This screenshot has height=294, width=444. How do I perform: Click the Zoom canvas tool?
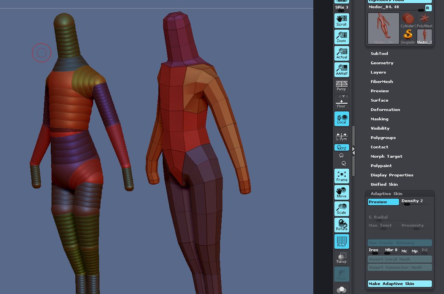tap(342, 37)
